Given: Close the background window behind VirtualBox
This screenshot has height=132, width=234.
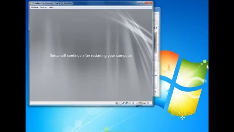Looking at the screenshot, I should tap(156, 9).
